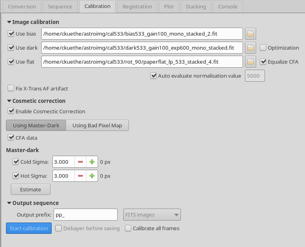Click the flat file path field

tap(142, 62)
